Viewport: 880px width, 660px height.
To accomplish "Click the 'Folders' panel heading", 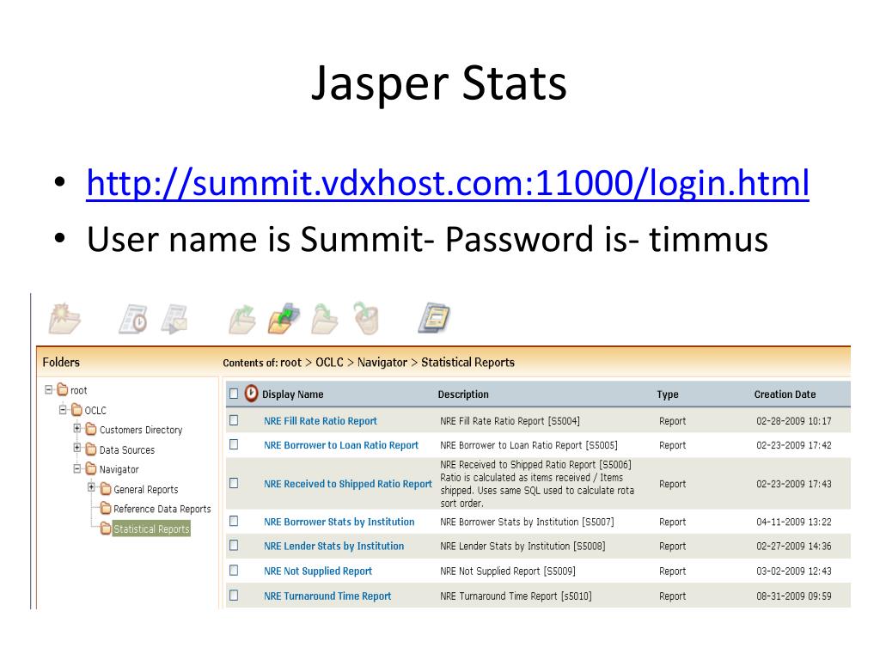I will 61,363.
